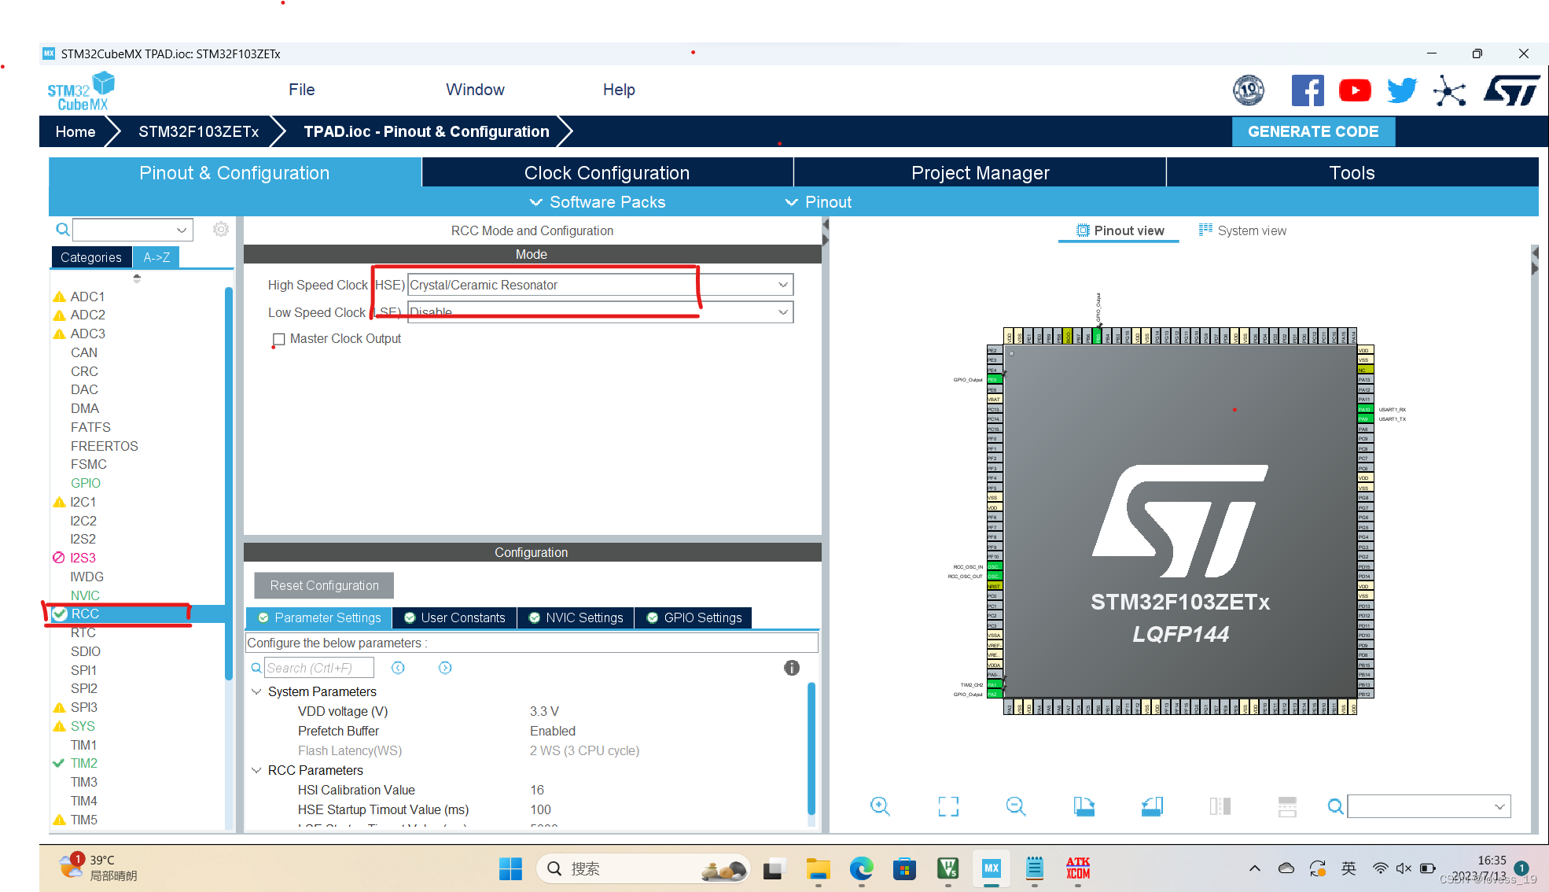Click the parameter info icon
This screenshot has height=892, width=1549.
point(791,668)
